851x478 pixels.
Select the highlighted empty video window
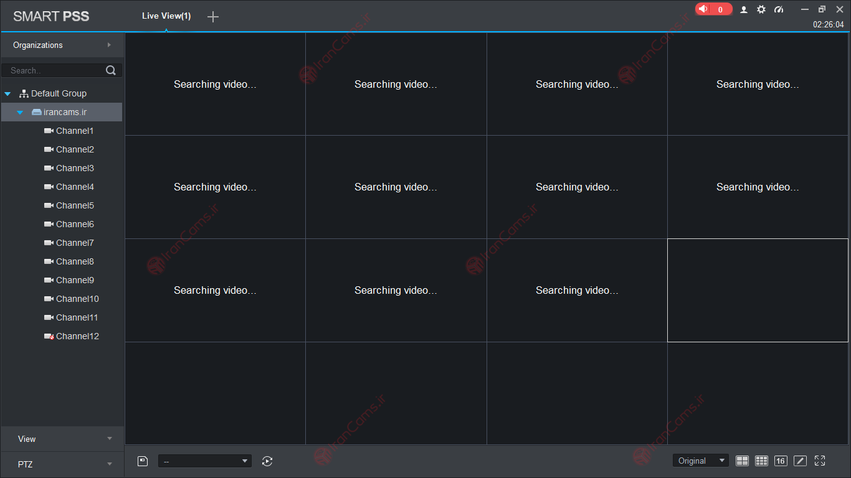[x=758, y=290]
